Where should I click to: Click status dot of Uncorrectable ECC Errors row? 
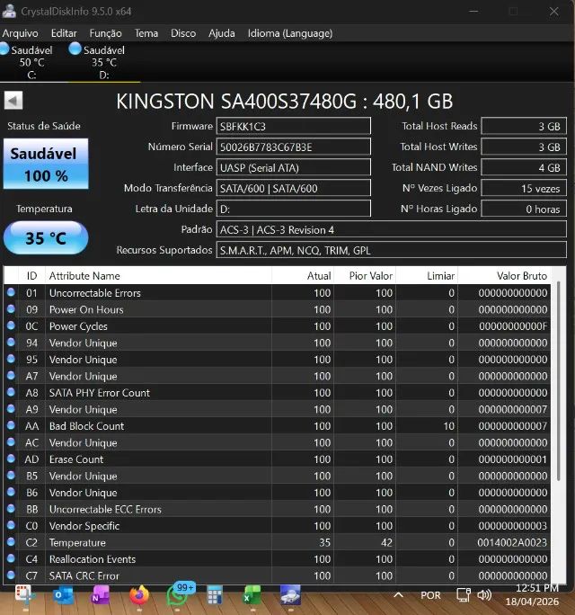point(11,508)
